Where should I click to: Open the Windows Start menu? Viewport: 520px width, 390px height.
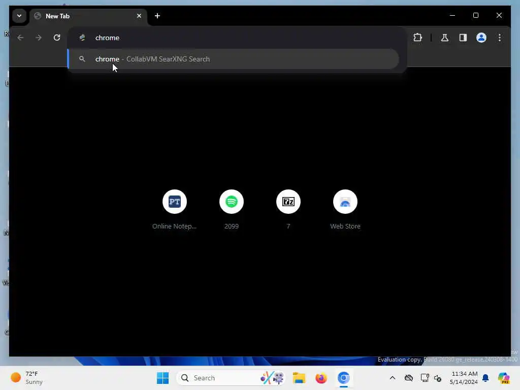pyautogui.click(x=162, y=378)
